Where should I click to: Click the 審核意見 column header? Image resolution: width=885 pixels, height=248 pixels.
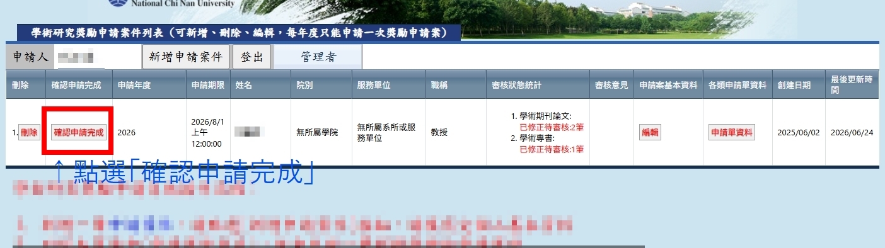coord(611,85)
